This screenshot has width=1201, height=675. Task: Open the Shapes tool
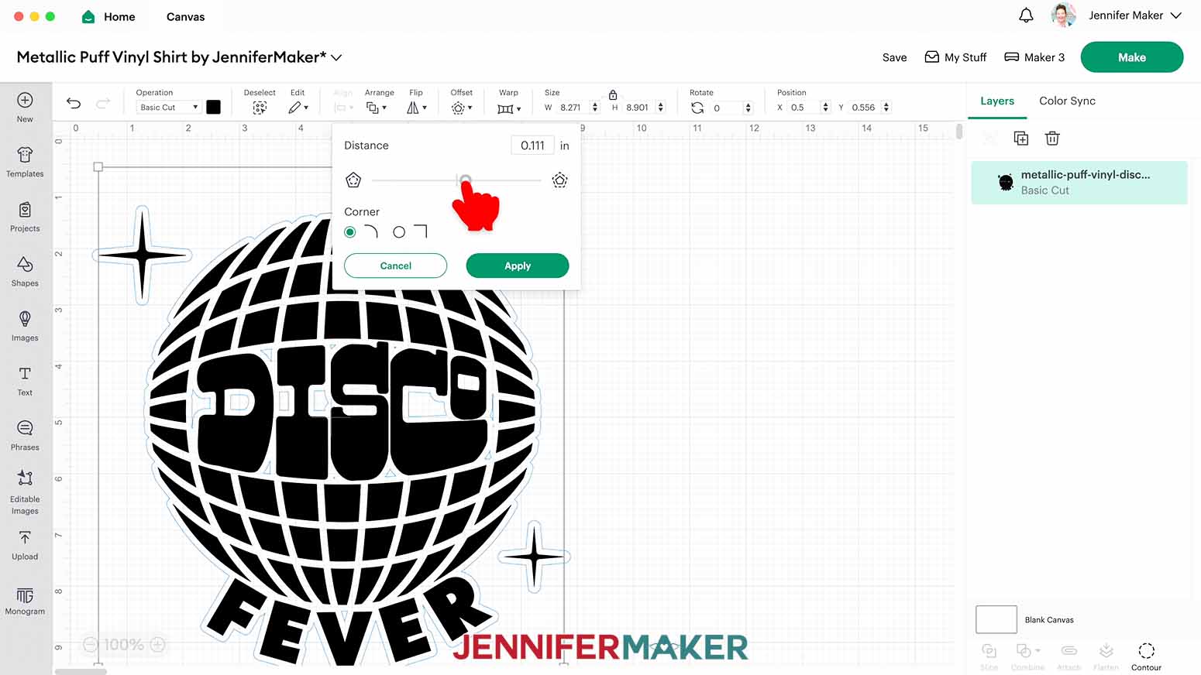25,265
